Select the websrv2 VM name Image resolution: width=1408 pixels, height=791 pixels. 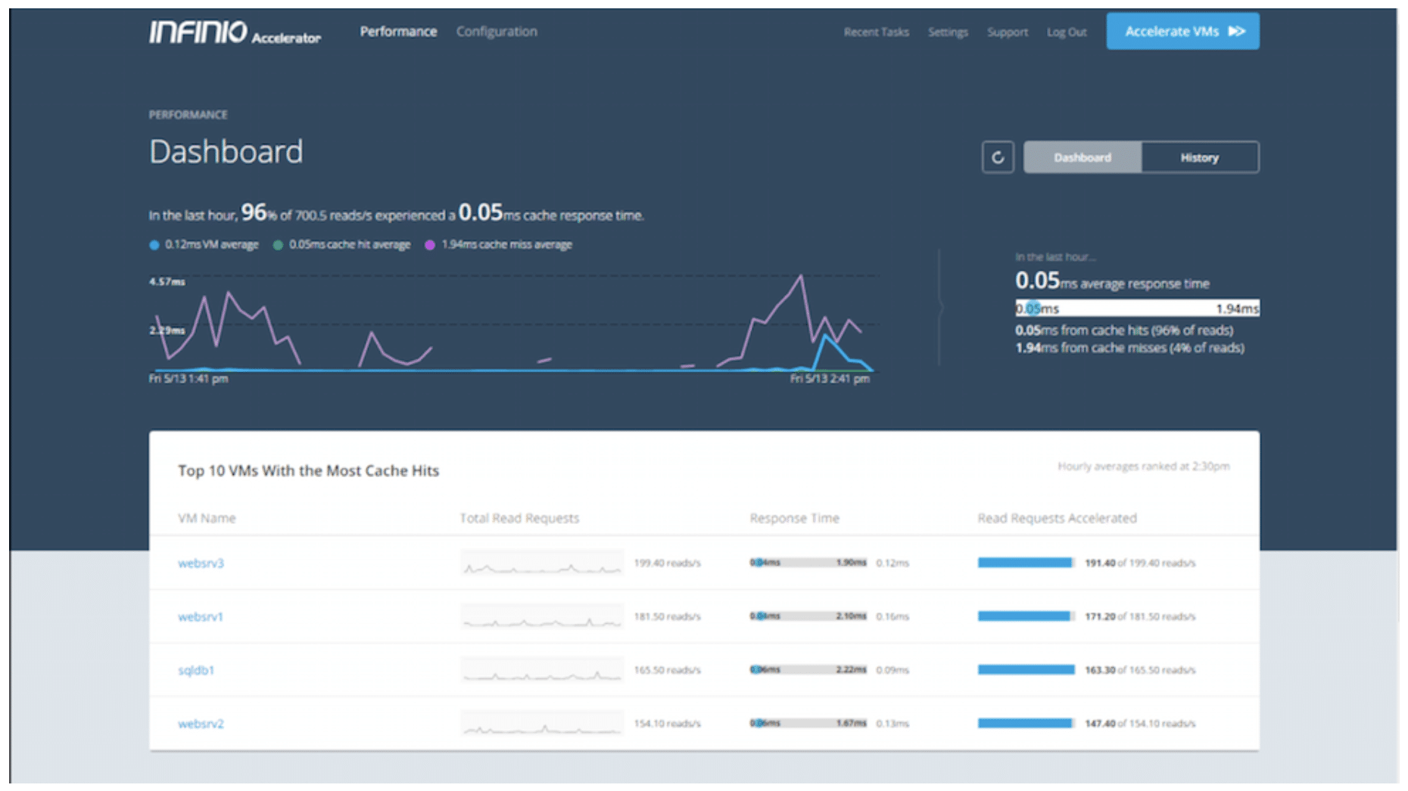(x=201, y=724)
